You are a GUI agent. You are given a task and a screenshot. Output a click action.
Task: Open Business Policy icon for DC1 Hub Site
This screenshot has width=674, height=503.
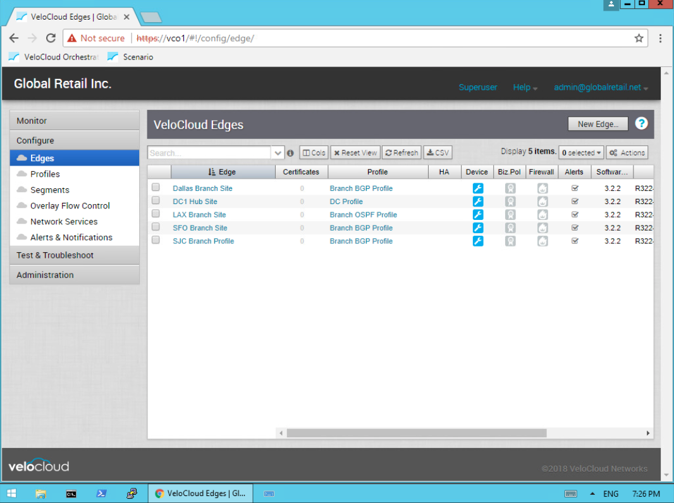click(510, 202)
